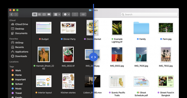The width and height of the screenshot is (187, 98).
Task: Select the Street Food in Bangkok icon
Action: coord(166,81)
